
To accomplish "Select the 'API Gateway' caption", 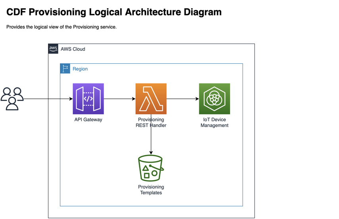I will [x=88, y=120].
